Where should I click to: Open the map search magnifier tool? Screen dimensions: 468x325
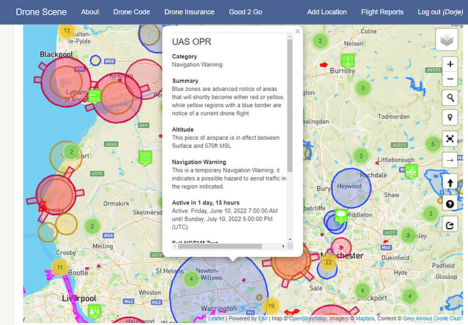pos(450,97)
